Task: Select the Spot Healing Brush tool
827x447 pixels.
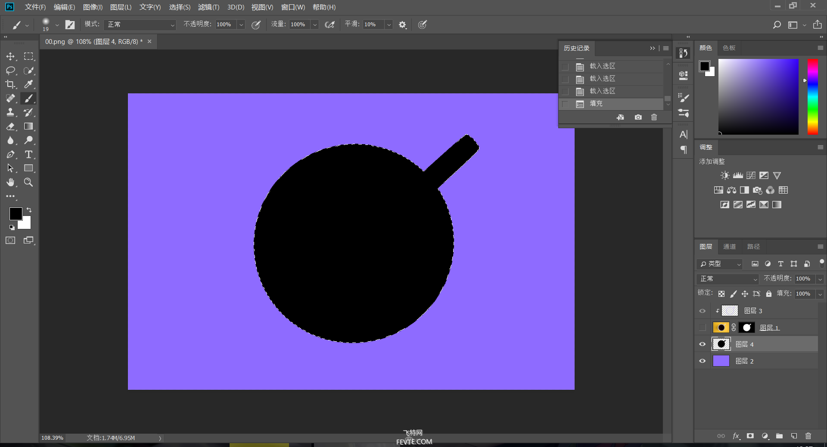Action: click(10, 98)
